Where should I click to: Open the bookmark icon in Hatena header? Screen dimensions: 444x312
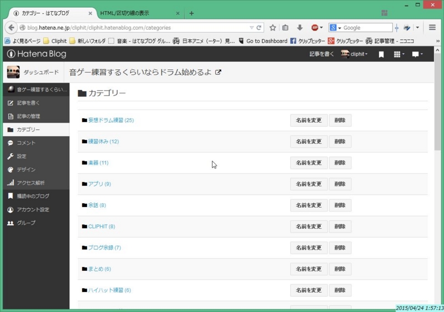click(x=381, y=54)
